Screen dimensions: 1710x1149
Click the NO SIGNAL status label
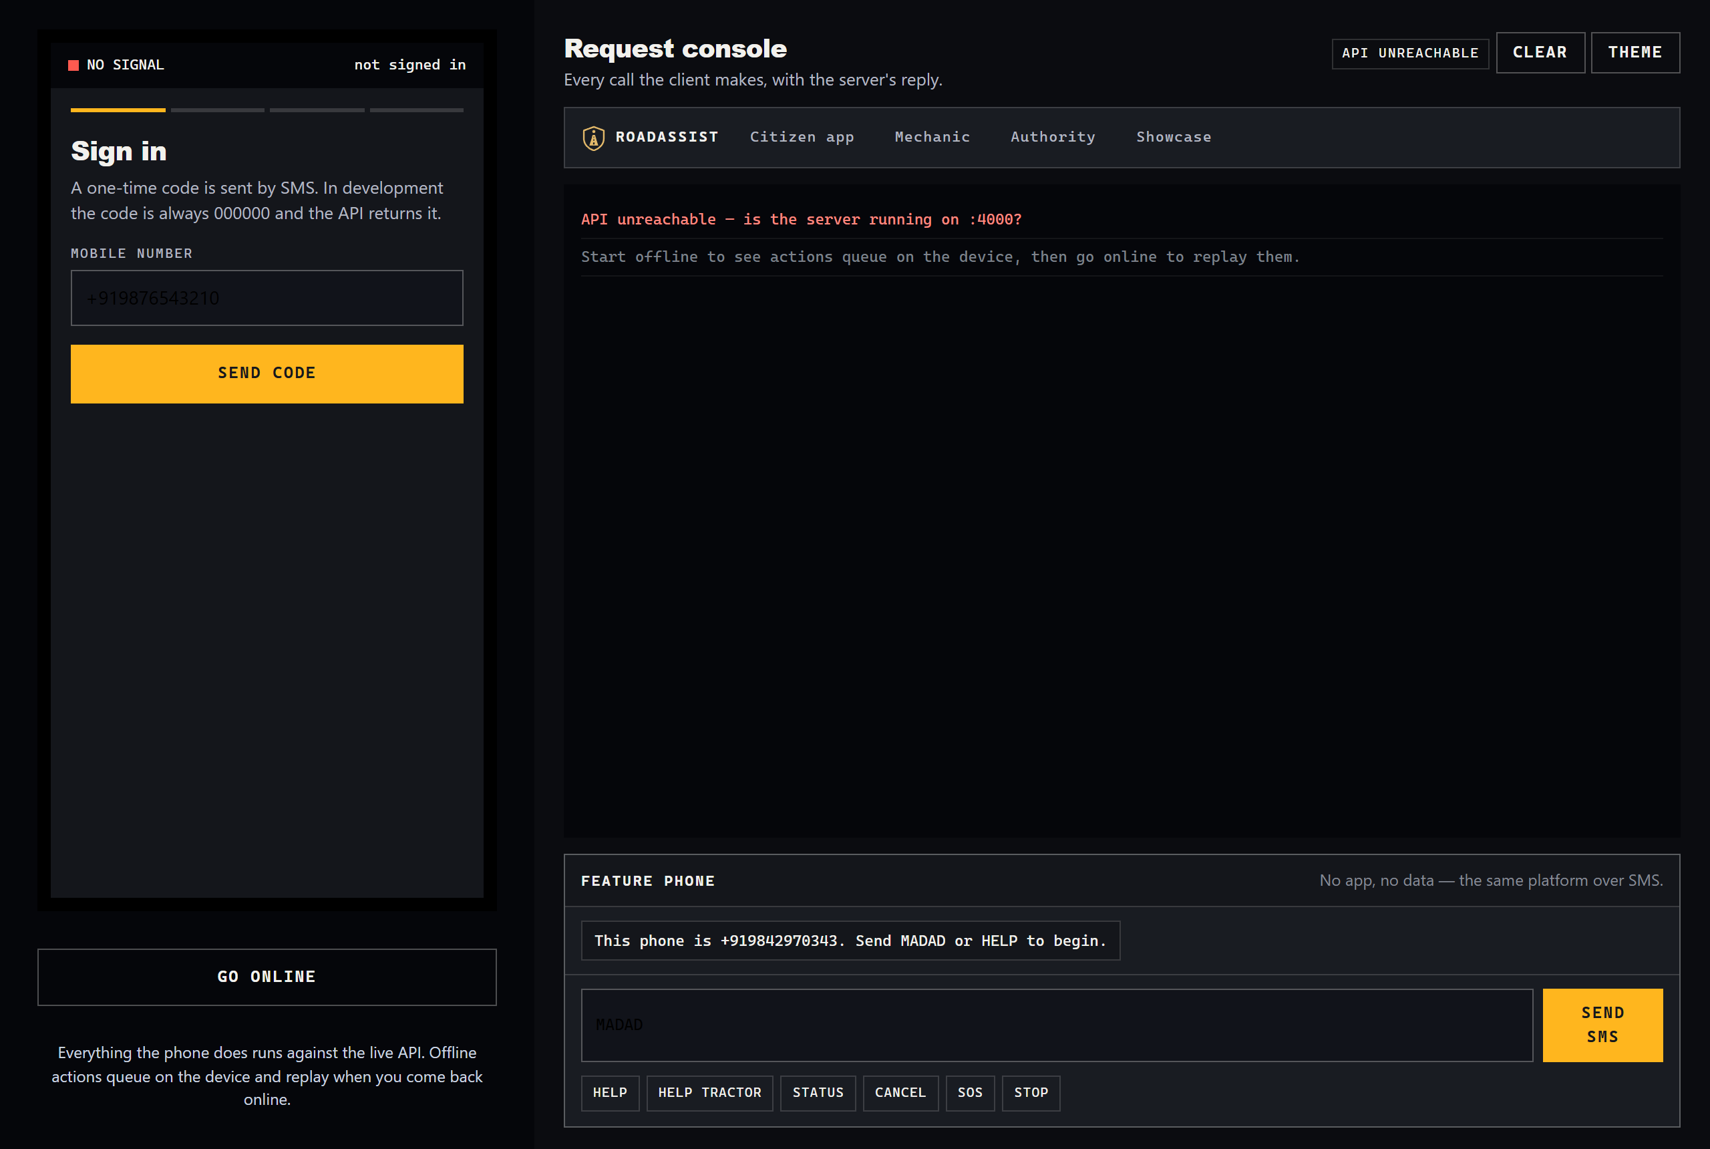126,65
